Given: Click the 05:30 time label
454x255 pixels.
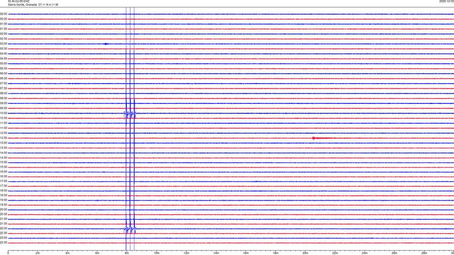Looking at the screenshot, I should point(3,68).
